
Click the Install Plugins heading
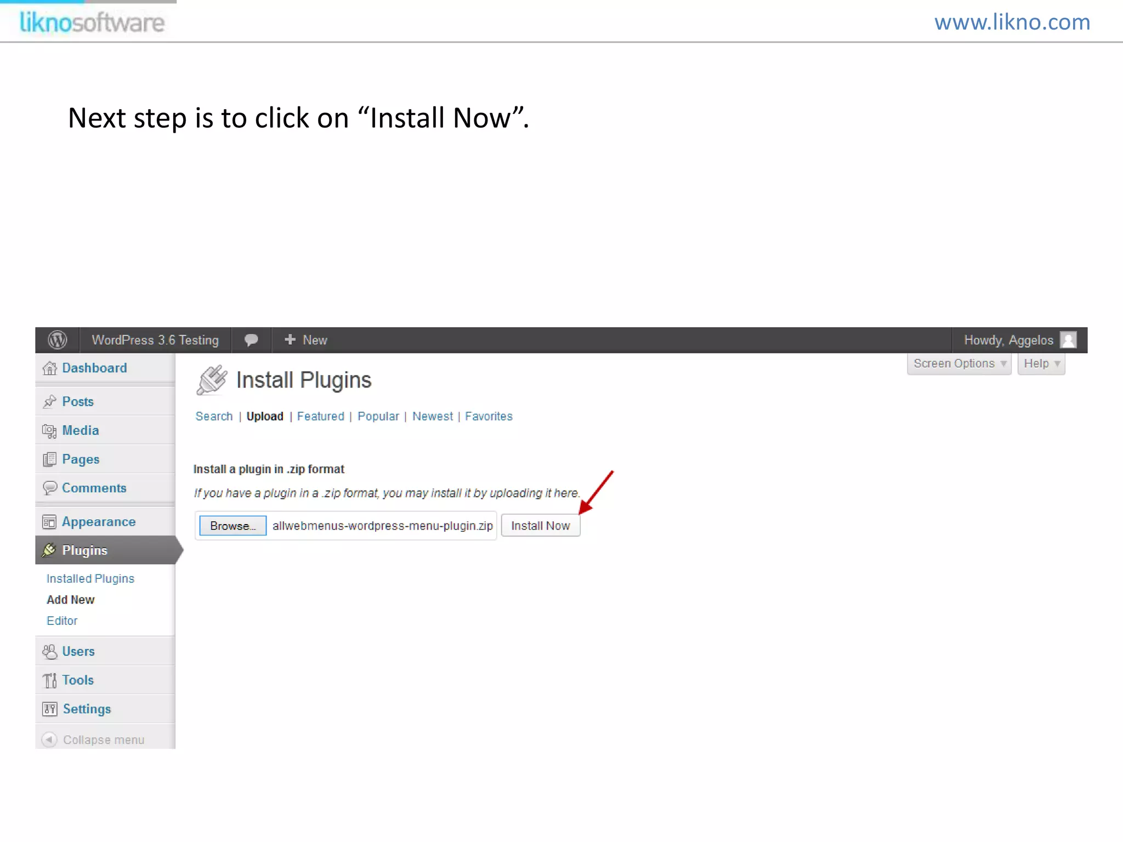(x=304, y=380)
